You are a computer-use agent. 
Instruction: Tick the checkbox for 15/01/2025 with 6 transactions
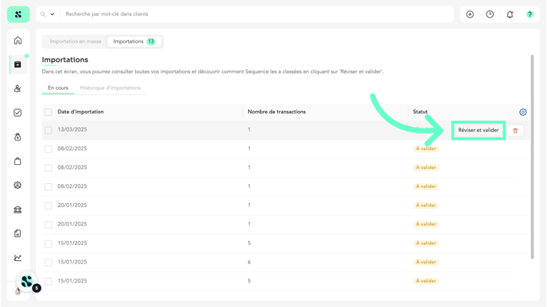48,263
